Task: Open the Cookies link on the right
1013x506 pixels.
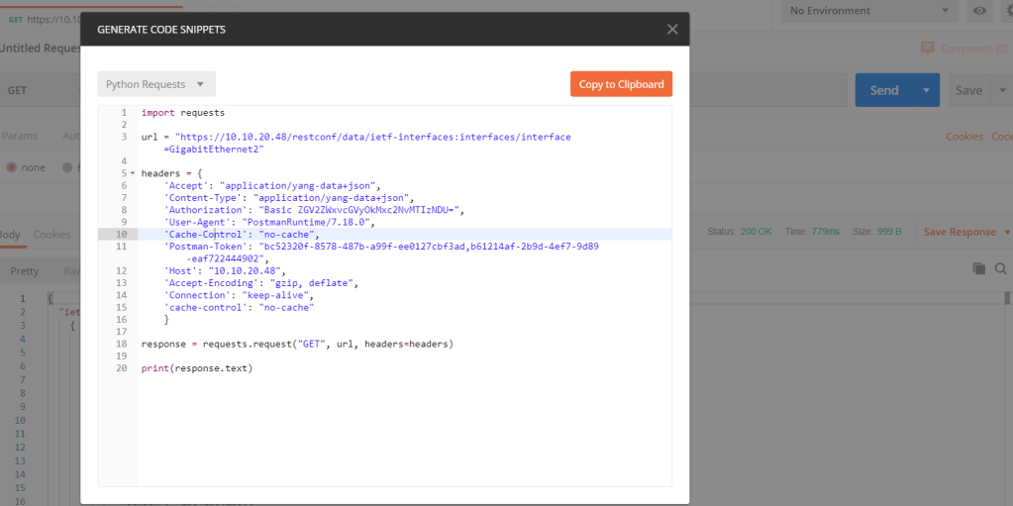Action: tap(963, 137)
